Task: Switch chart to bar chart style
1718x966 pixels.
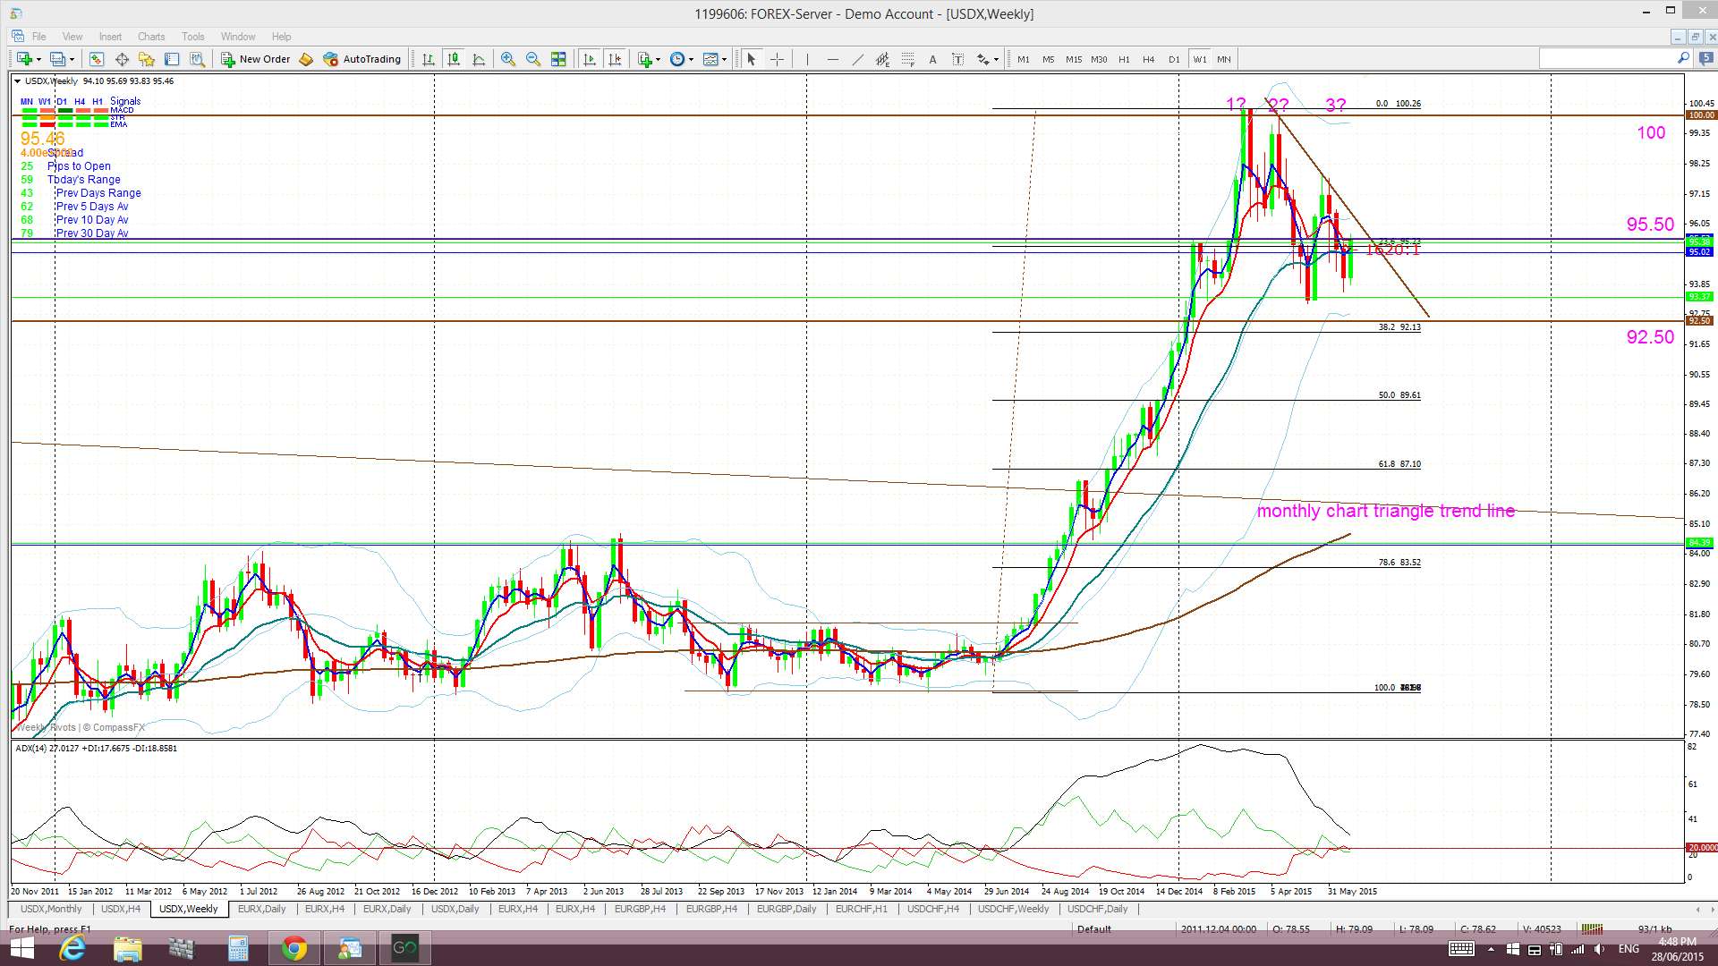Action: [x=429, y=59]
